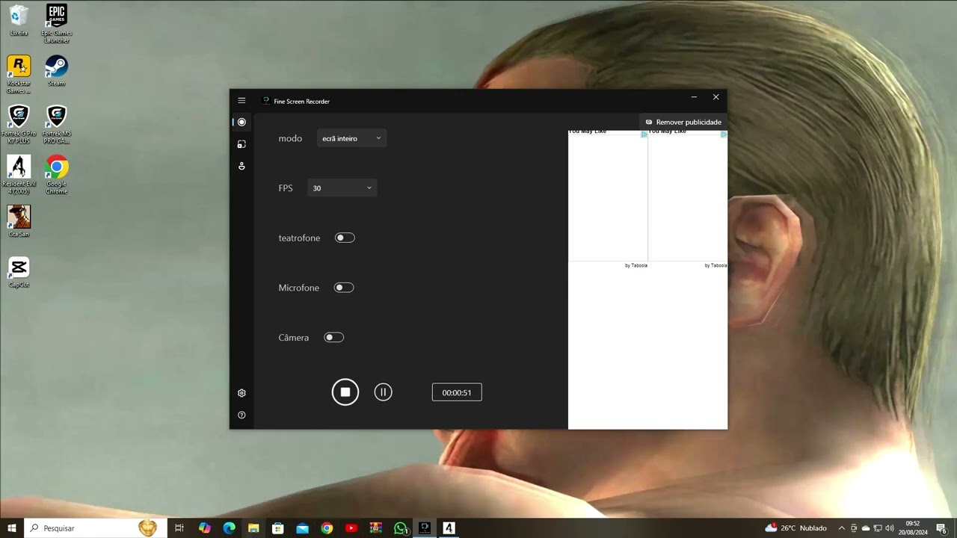Screen dimensions: 957x538
Task: Open the help question mark icon
Action: (241, 415)
